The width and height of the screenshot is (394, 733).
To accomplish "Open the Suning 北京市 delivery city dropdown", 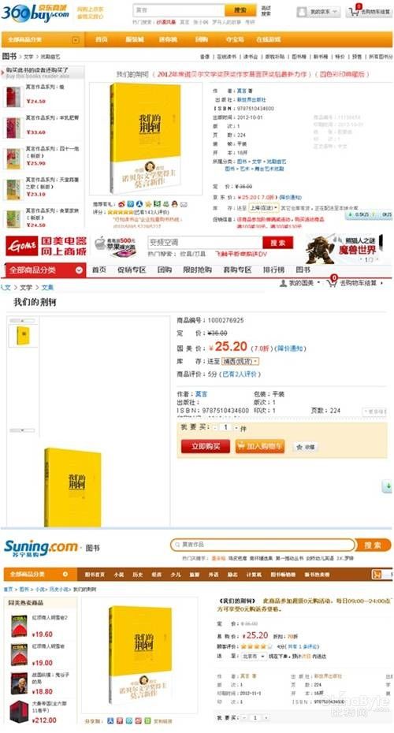I will [253, 657].
